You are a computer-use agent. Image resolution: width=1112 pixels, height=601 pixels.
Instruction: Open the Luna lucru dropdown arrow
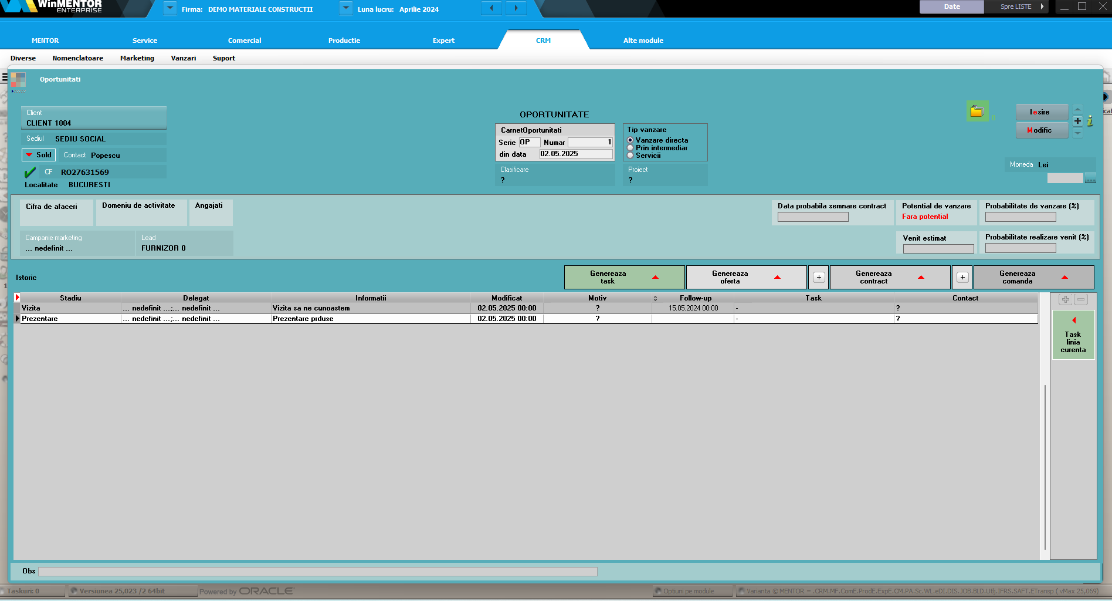point(346,8)
